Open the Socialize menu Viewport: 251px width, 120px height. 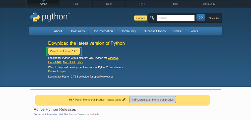pos(214,18)
